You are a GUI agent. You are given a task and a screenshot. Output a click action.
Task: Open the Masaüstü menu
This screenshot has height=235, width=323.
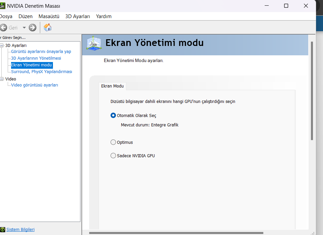pyautogui.click(x=49, y=16)
